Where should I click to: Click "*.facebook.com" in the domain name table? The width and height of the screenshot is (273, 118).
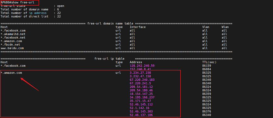pos(13,30)
